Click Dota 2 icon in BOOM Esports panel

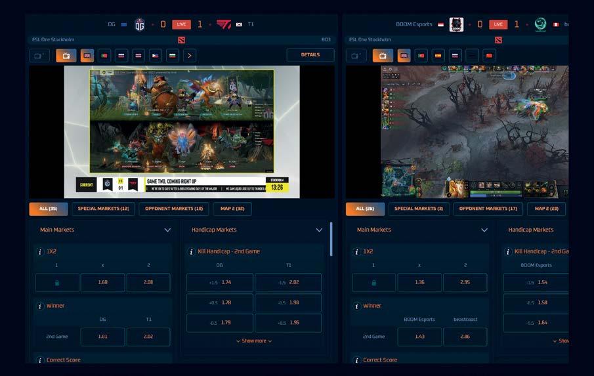coord(498,40)
